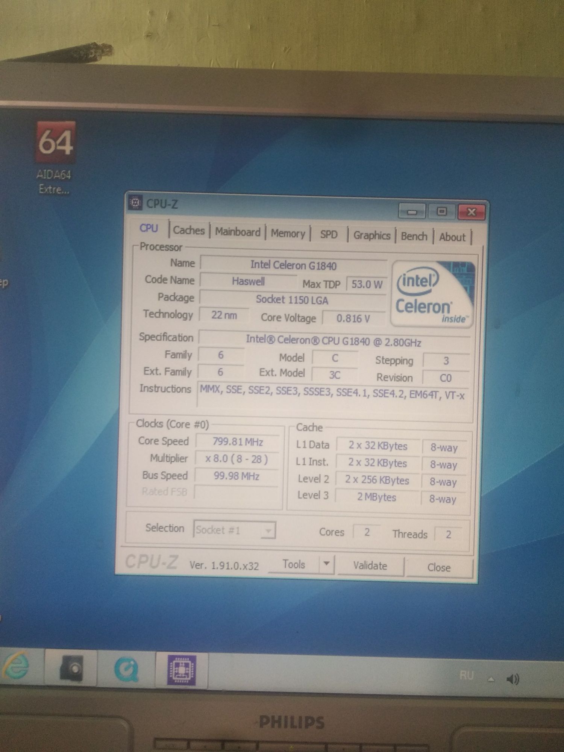564x752 pixels.
Task: Click the Intel Celeron inside logo
Action: (x=433, y=294)
